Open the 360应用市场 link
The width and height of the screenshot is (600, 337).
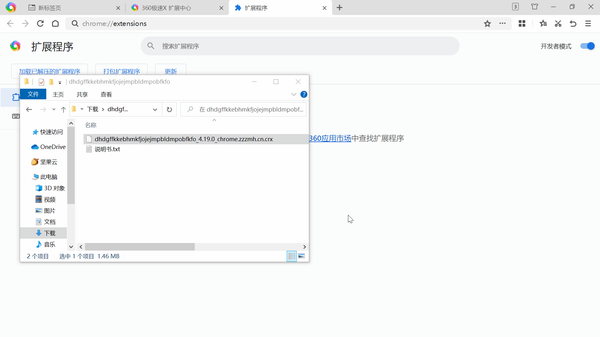click(330, 138)
